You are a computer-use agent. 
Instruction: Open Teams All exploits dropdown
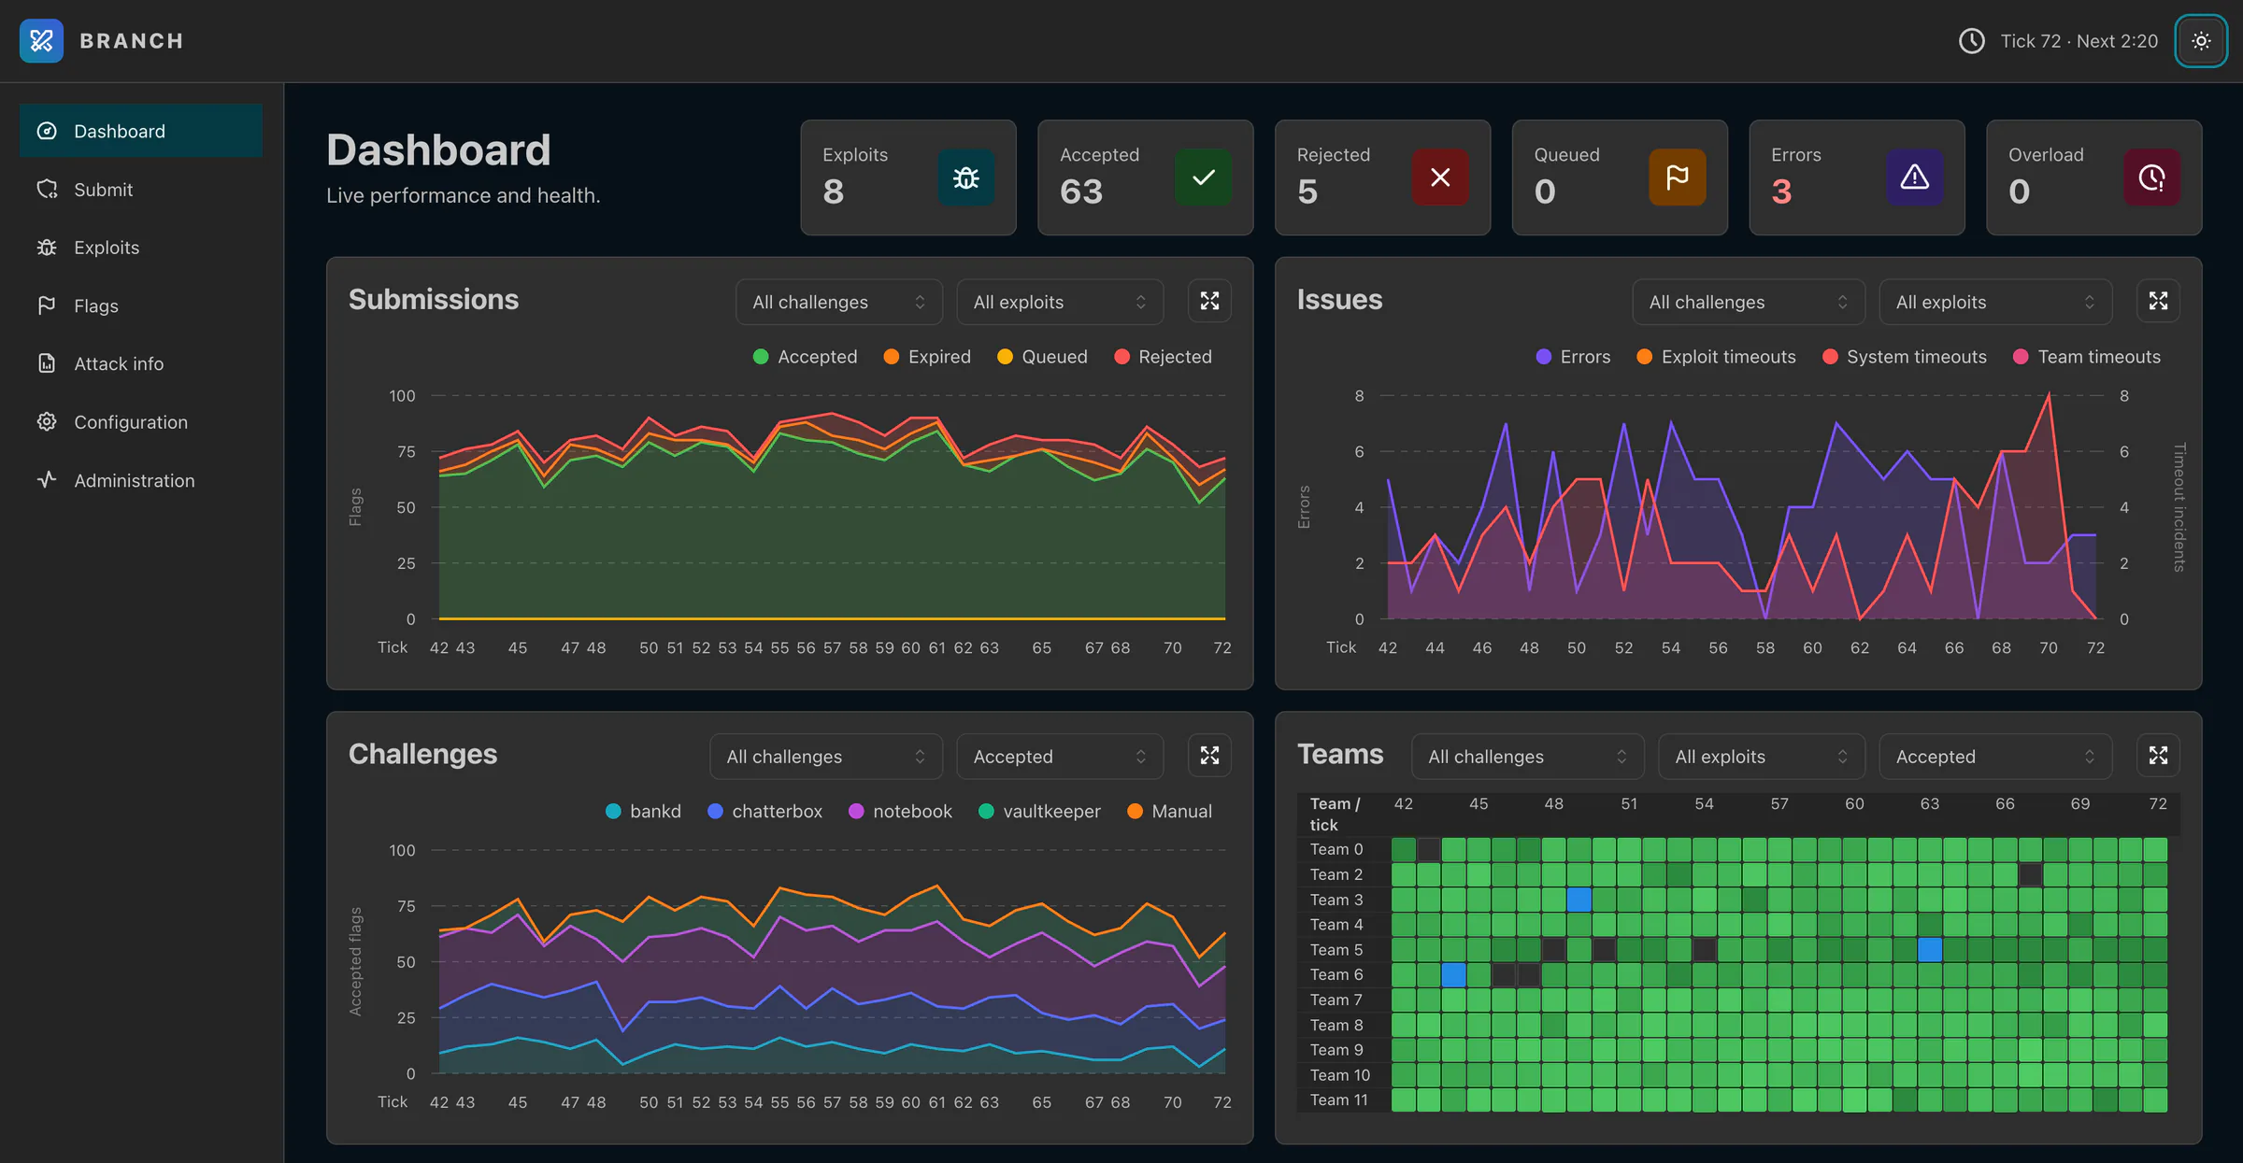click(1762, 757)
